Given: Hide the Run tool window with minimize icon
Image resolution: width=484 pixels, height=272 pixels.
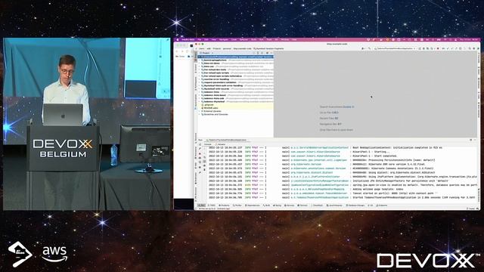Looking at the screenshot, I should [x=476, y=140].
